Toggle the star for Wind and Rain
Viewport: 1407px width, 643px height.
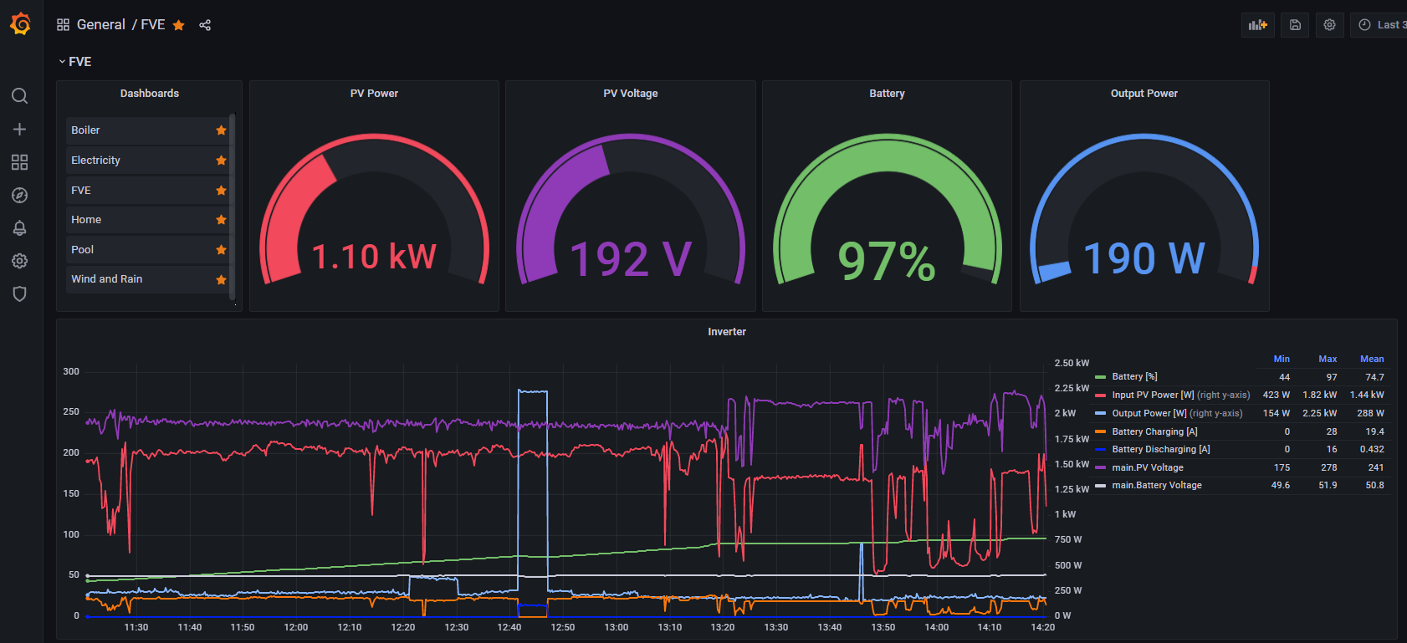click(x=221, y=279)
